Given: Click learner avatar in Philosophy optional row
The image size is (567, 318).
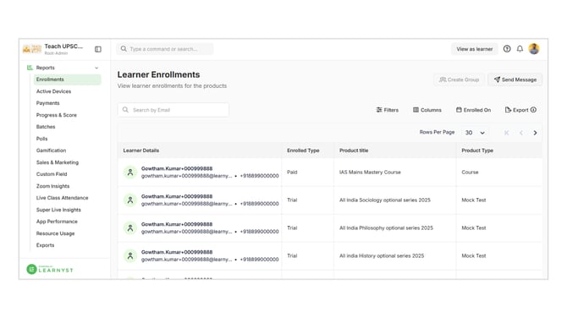Looking at the screenshot, I should coord(130,228).
